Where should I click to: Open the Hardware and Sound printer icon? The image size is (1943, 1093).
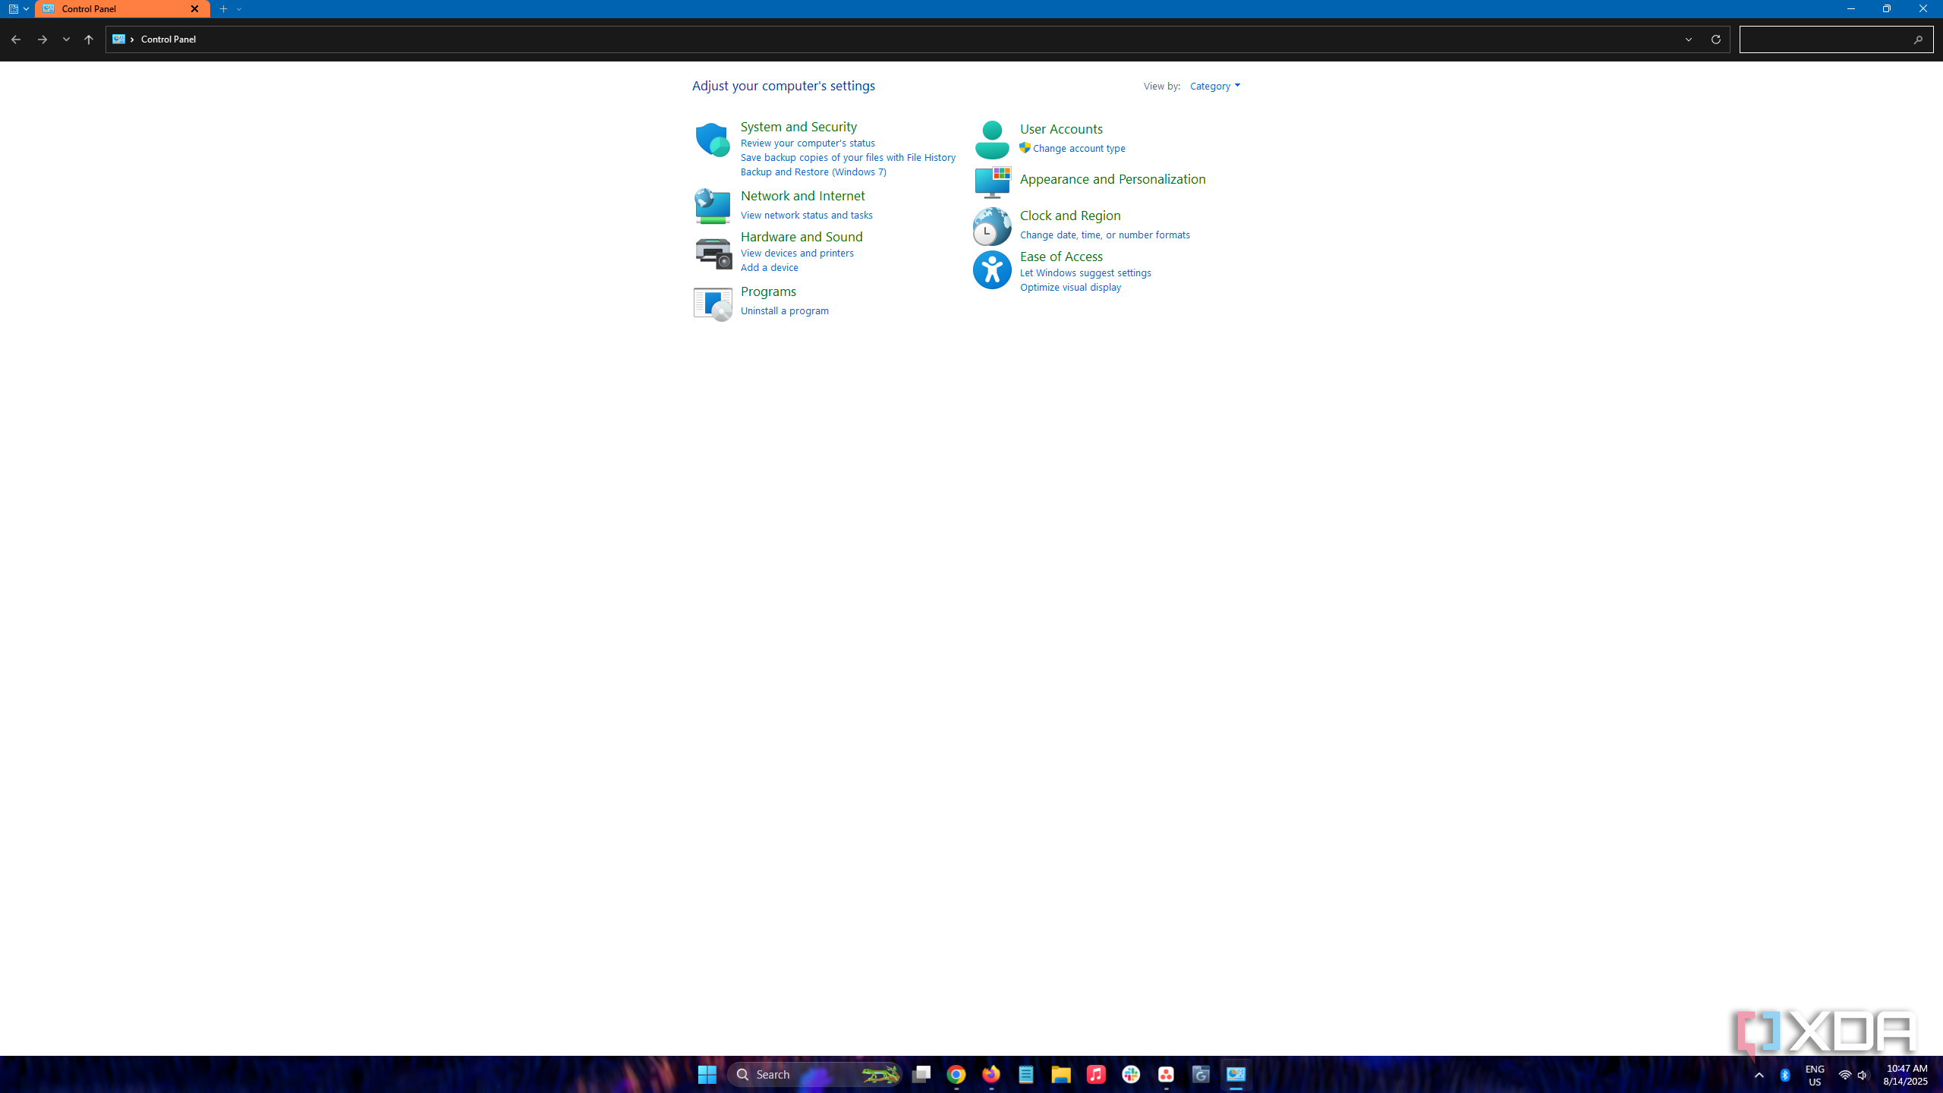click(x=712, y=254)
